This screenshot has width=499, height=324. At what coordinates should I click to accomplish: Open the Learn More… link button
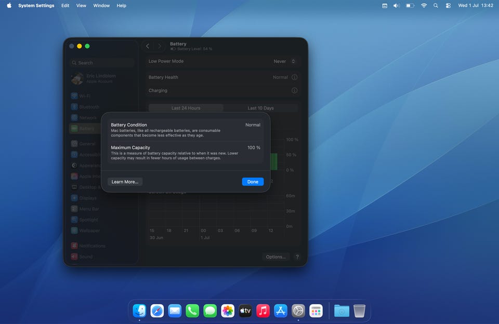(x=125, y=182)
